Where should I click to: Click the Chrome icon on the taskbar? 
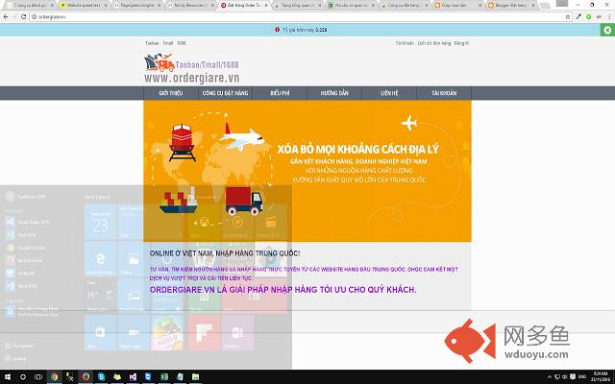tap(54, 377)
